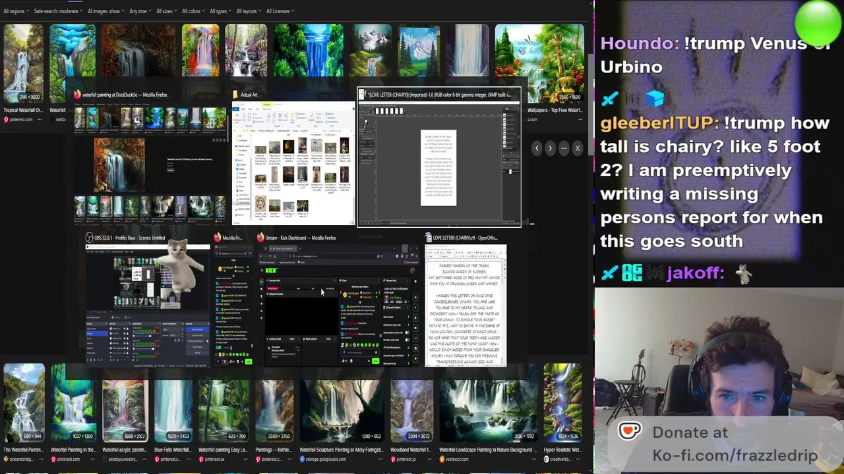Click the Donate at Ko-fi.com/frazzledrip text

(x=735, y=444)
